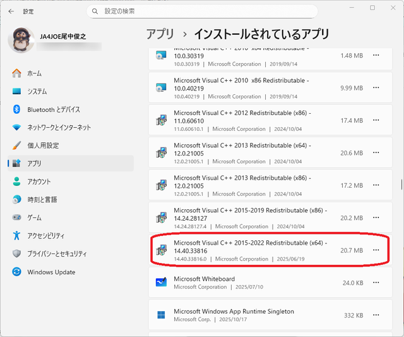
Task: Click the search magnifier icon
Action: click(x=95, y=11)
